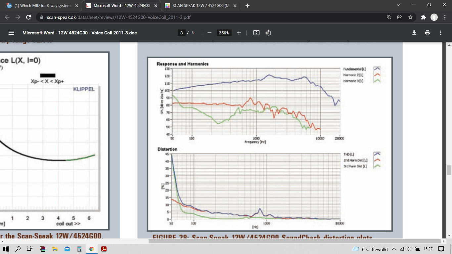Image resolution: width=452 pixels, height=254 pixels.
Task: Close the Microsoft Word 12W-4524G00 tab
Action: pyautogui.click(x=156, y=6)
